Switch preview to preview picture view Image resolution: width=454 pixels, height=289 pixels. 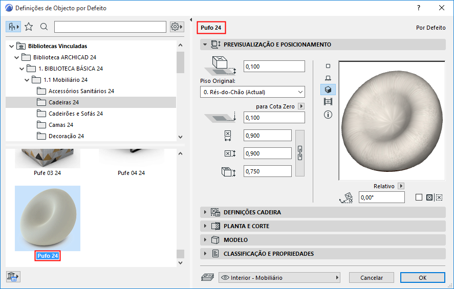tap(328, 102)
